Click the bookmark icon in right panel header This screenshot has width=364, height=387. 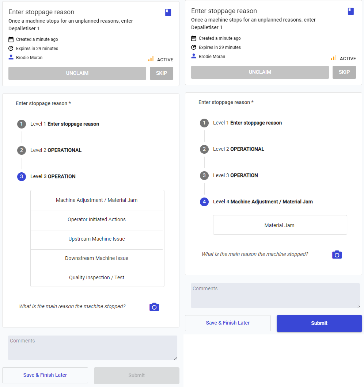(x=350, y=11)
